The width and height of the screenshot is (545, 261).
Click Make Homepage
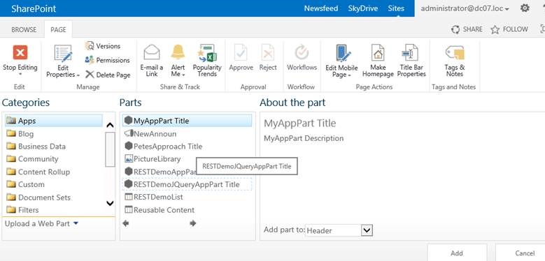[x=378, y=61]
